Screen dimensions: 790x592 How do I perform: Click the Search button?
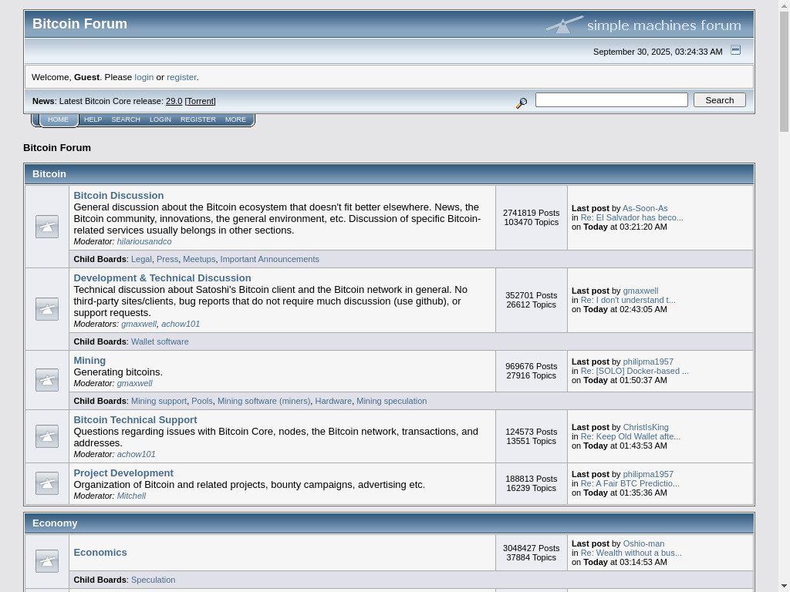[720, 100]
